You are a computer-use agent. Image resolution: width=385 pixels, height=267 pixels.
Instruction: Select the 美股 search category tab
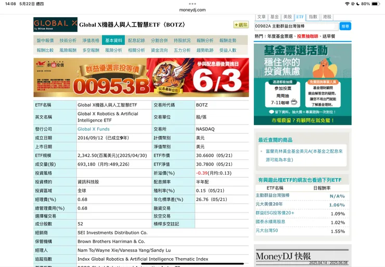pyautogui.click(x=287, y=17)
